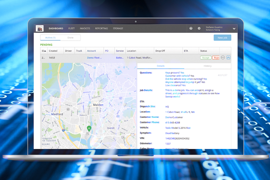Viewport: 270px width, 180px height.
Task: Click the Keys present? Yes answer
Action: (175, 73)
